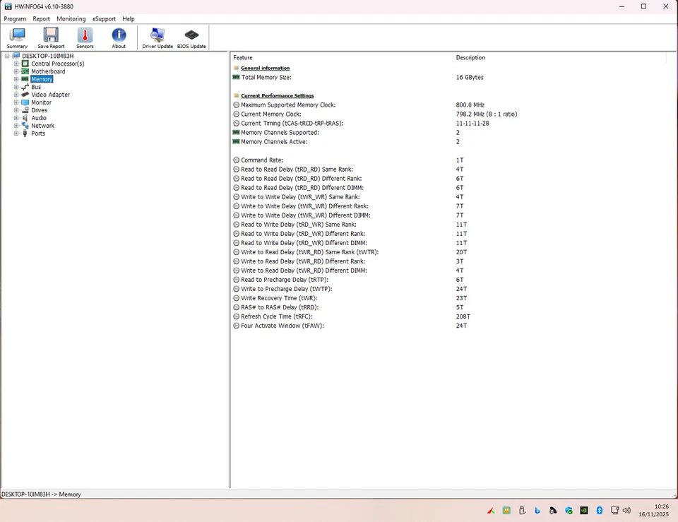Select the Audio tree node
Viewport: 678px width, 522px height.
pyautogui.click(x=38, y=118)
